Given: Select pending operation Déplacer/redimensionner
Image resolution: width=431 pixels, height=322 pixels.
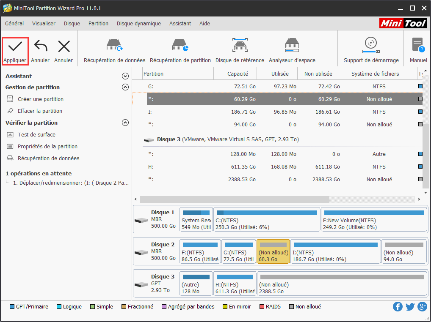Looking at the screenshot, I should click(x=71, y=183).
